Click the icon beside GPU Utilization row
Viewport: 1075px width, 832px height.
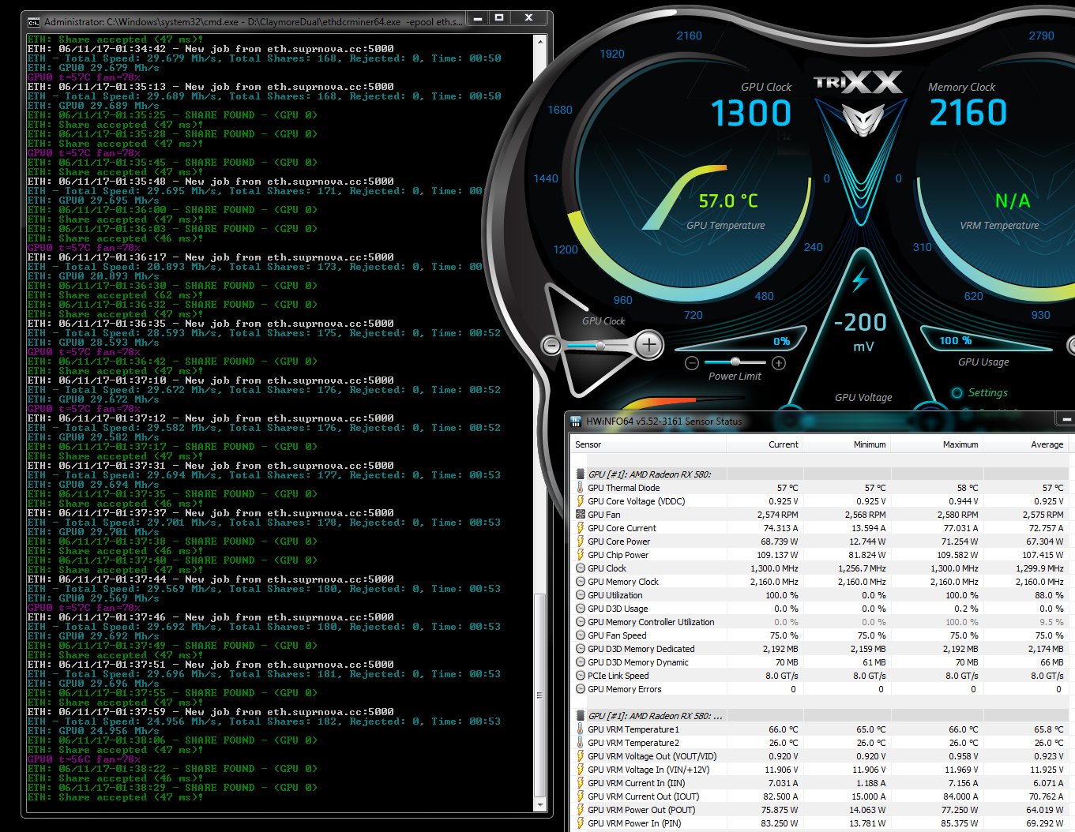tap(581, 595)
